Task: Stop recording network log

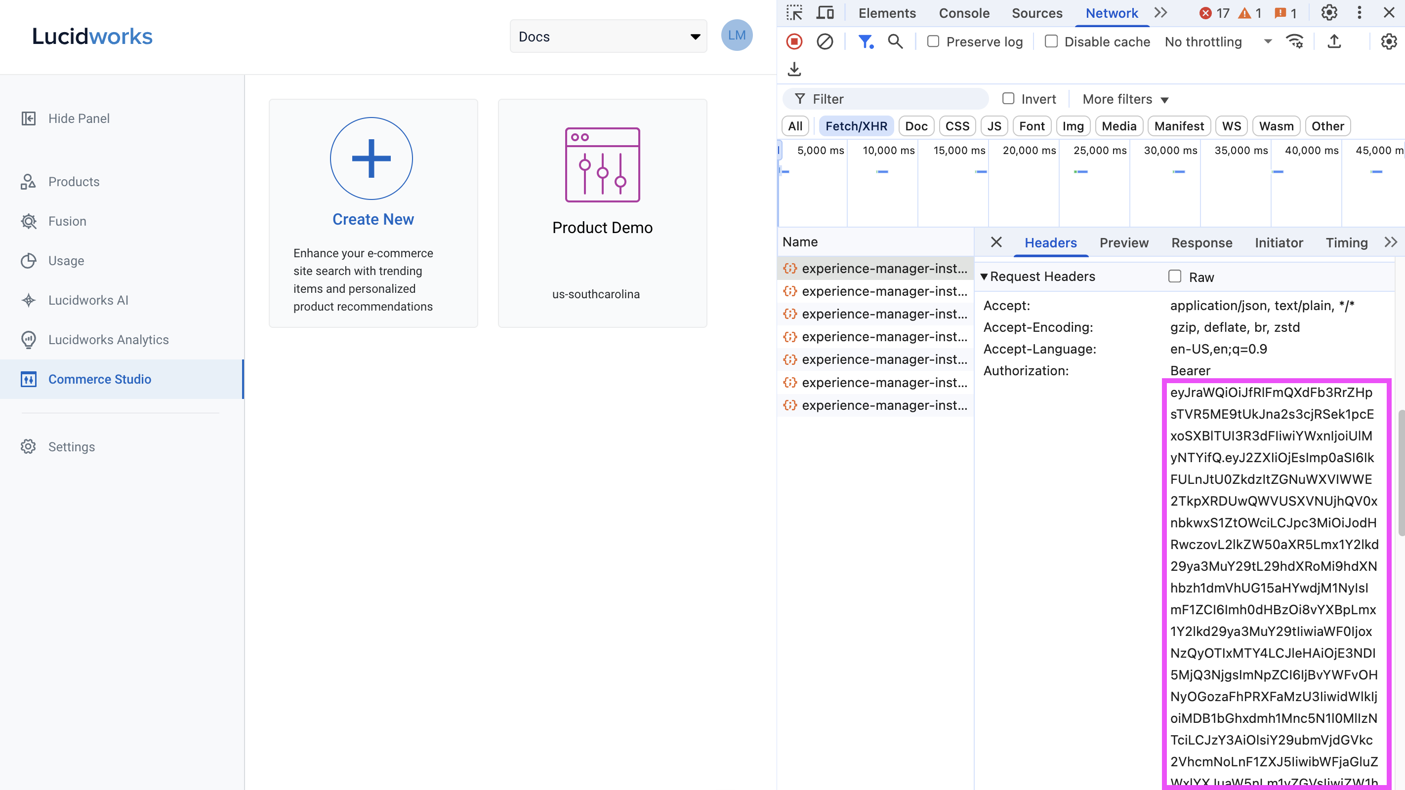Action: point(794,41)
